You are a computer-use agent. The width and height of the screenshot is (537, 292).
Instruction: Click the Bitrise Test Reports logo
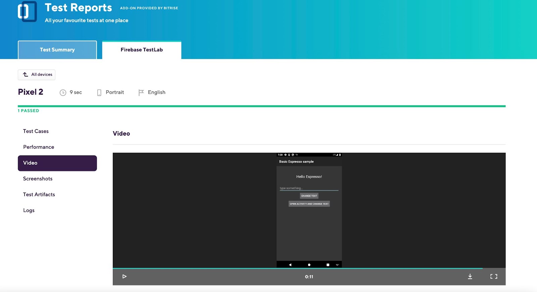click(27, 11)
